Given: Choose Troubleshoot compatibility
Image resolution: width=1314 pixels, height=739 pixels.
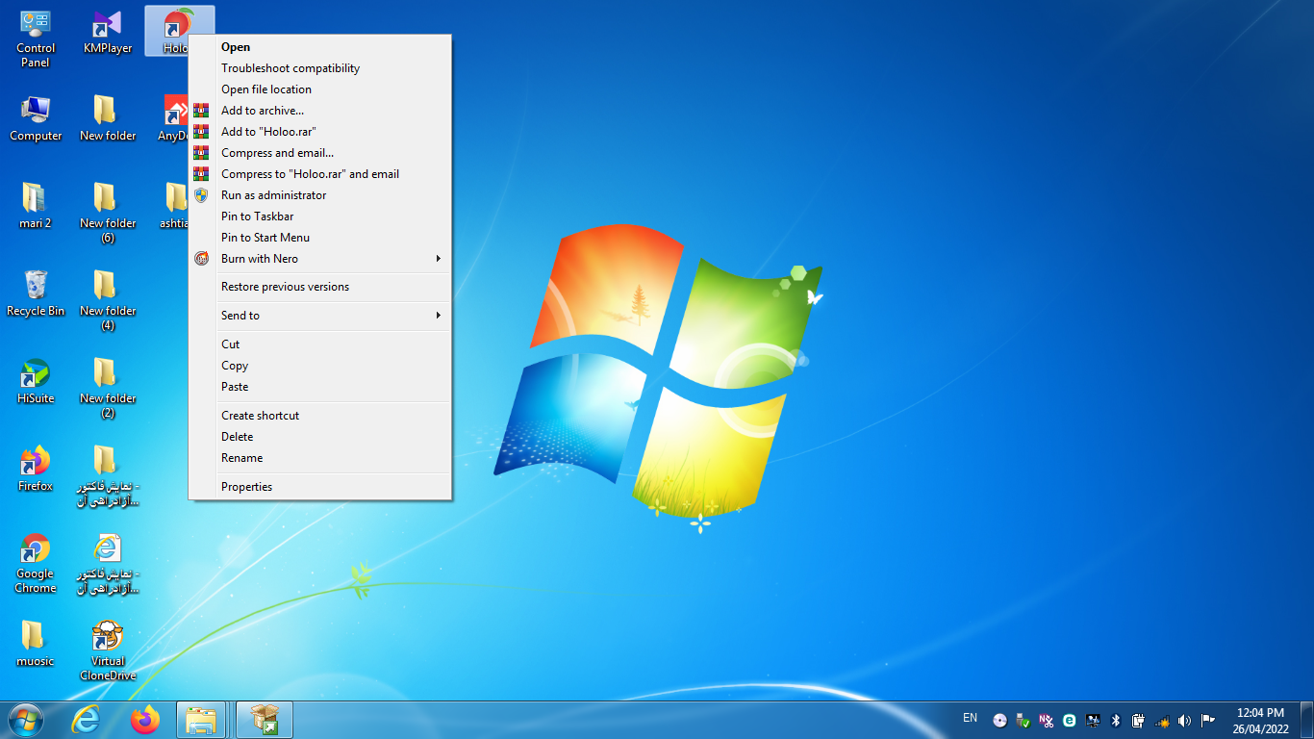Looking at the screenshot, I should coord(320,68).
